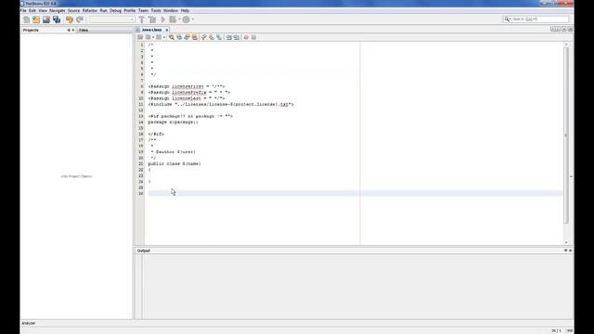Click the Shift Line Left icon
The width and height of the screenshot is (594, 334).
229,37
